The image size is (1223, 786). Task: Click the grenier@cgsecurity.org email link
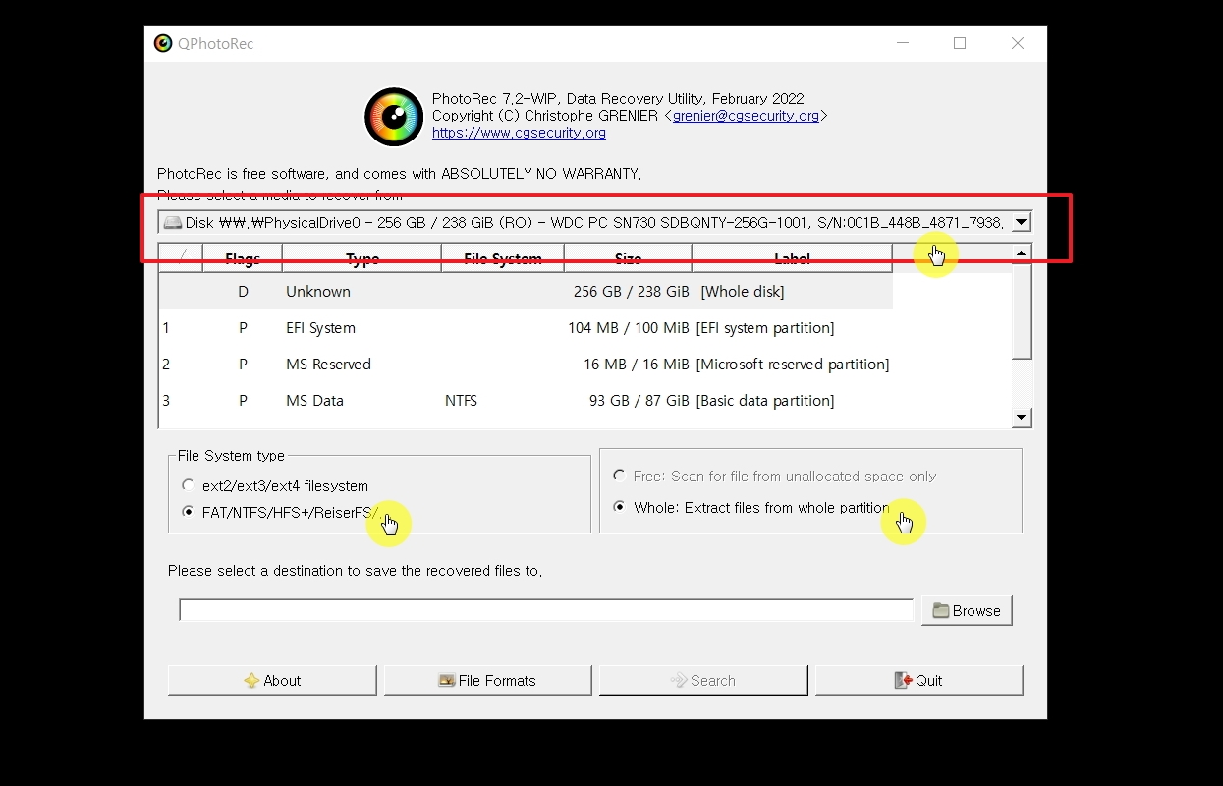click(746, 116)
